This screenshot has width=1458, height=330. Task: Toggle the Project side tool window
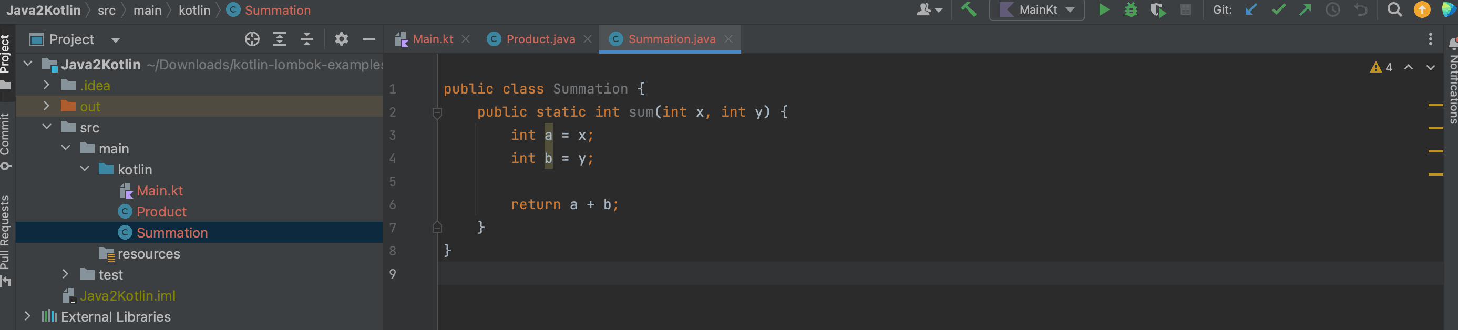[6, 62]
